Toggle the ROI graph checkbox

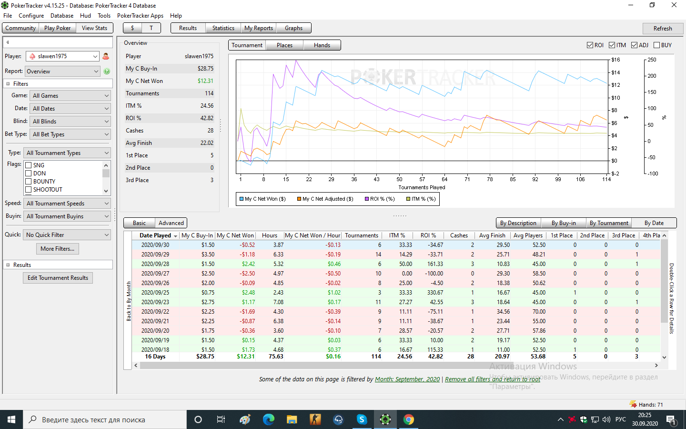pos(590,45)
